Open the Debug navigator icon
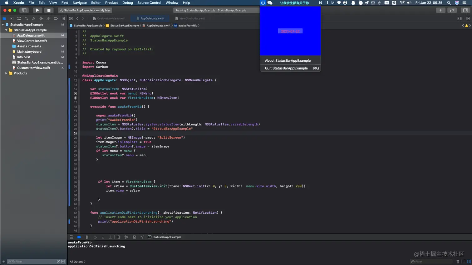Image resolution: width=472 pixels, height=265 pixels. (48, 19)
